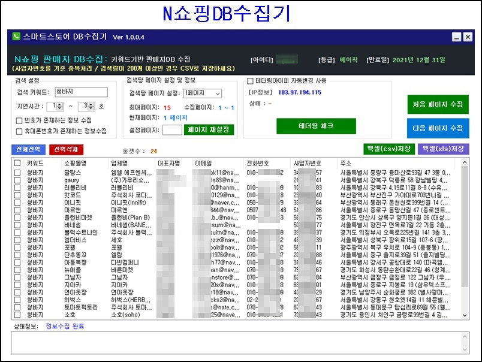Click the 검색 키워드 input field
Image resolution: width=482 pixels, height=362 pixels.
80,92
